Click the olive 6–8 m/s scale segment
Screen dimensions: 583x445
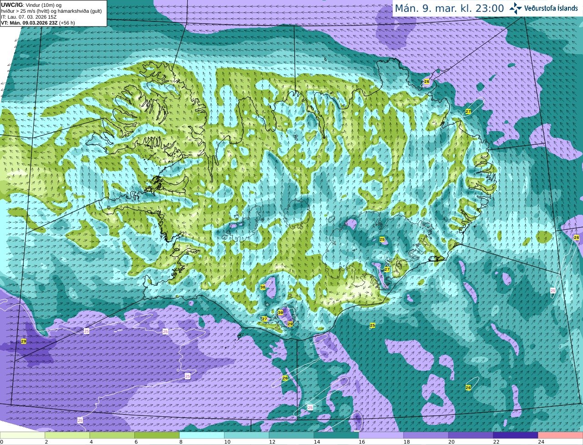157,435
